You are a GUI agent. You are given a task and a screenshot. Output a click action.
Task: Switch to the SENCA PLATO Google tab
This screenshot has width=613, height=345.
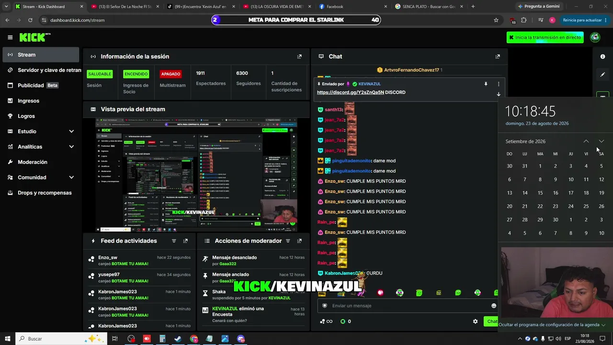(x=430, y=7)
